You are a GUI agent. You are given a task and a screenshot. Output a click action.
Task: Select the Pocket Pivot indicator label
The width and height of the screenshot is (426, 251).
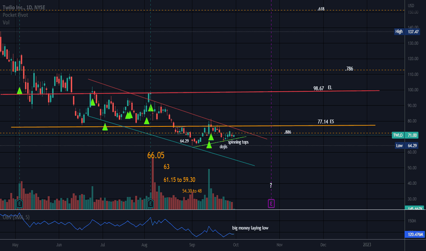[x=15, y=15]
